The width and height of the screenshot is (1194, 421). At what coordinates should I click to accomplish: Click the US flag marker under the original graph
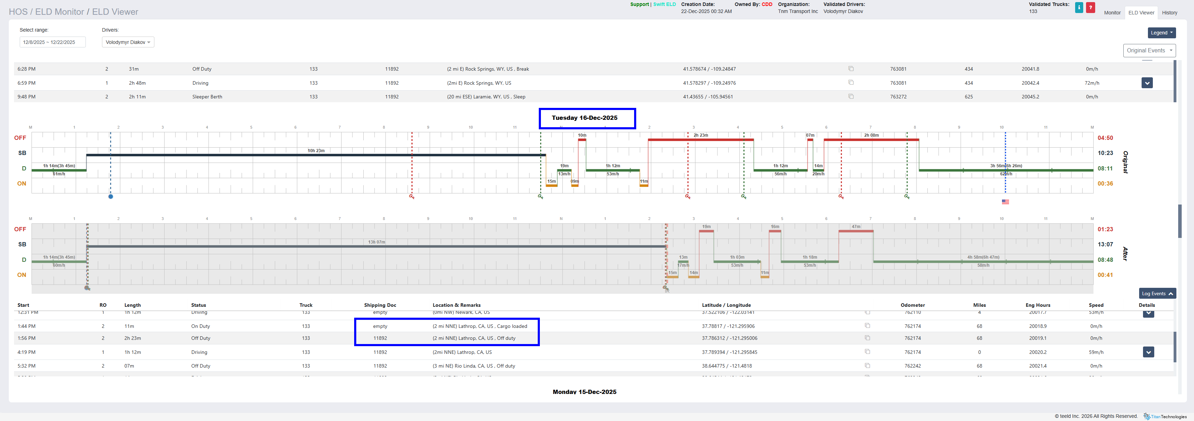pos(1005,202)
